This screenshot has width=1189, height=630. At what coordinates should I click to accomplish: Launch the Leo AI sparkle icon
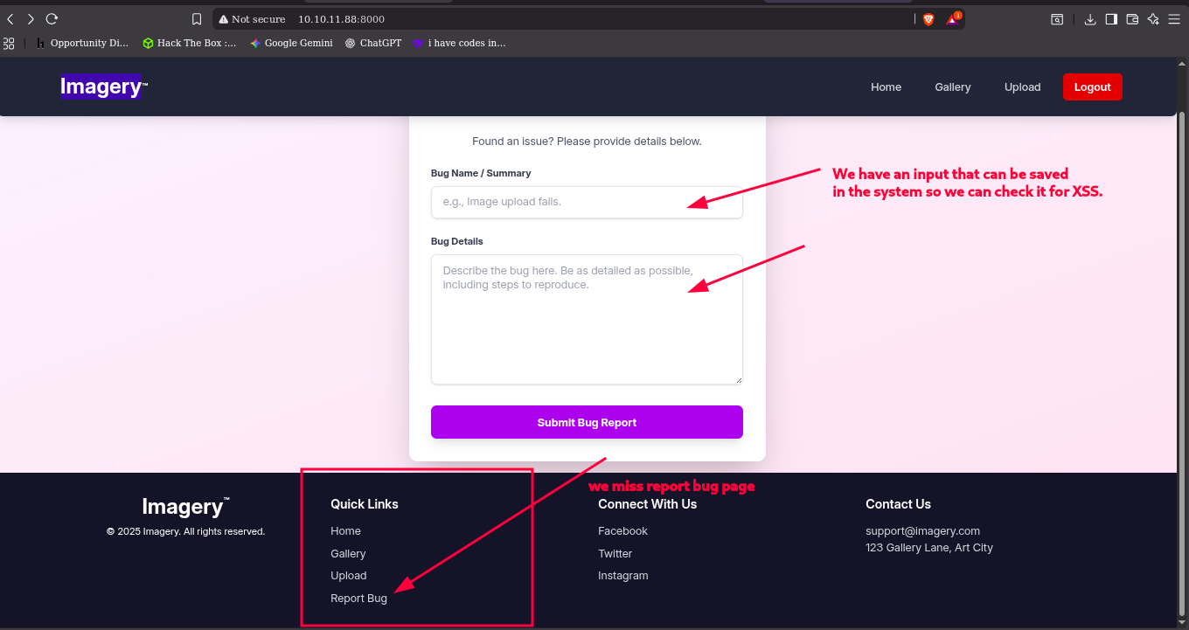[1153, 18]
